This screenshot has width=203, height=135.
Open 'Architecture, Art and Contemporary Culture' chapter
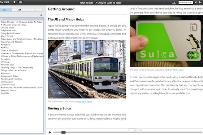pos(21,87)
